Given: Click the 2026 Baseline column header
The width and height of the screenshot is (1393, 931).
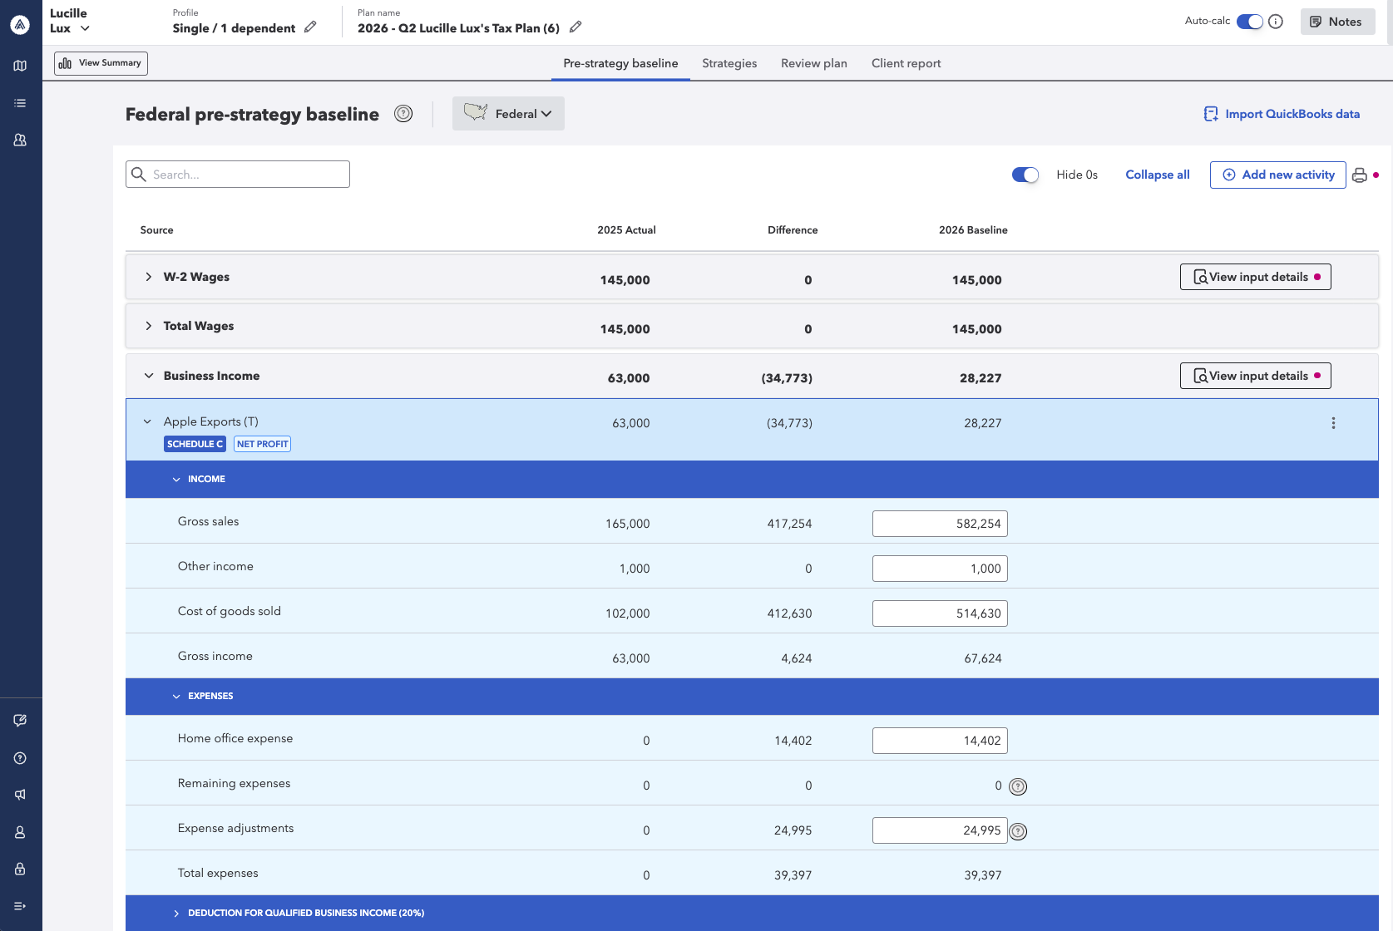Looking at the screenshot, I should coord(973,230).
